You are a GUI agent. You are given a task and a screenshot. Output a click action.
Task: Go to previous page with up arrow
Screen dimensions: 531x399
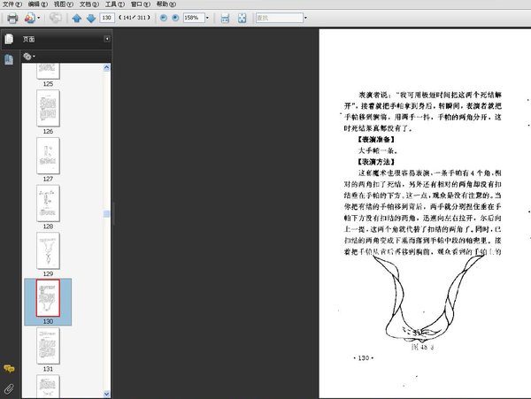77,19
